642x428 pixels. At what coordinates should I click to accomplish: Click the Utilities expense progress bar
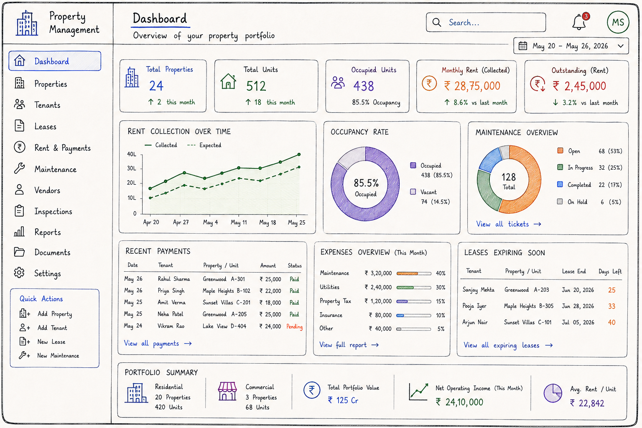[414, 288]
